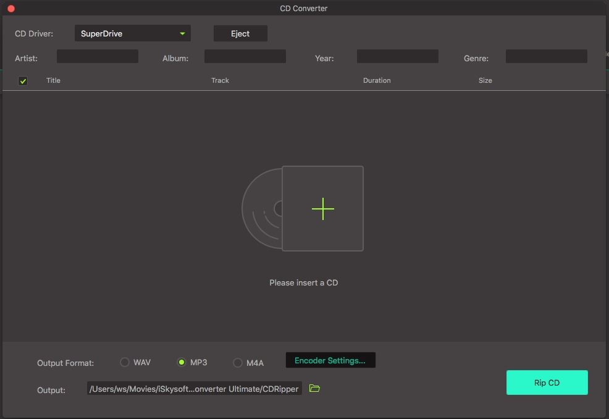The image size is (609, 419).
Task: Select M4A output format
Action: tap(238, 363)
